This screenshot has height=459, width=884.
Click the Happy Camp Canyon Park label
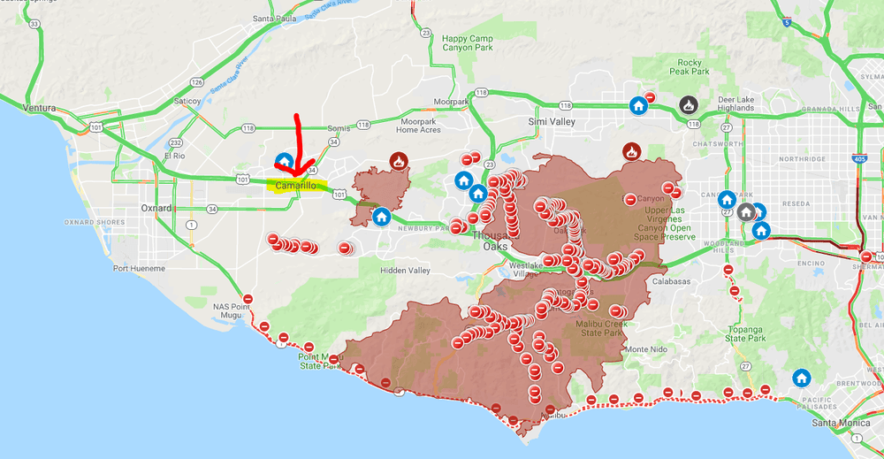pyautogui.click(x=468, y=42)
